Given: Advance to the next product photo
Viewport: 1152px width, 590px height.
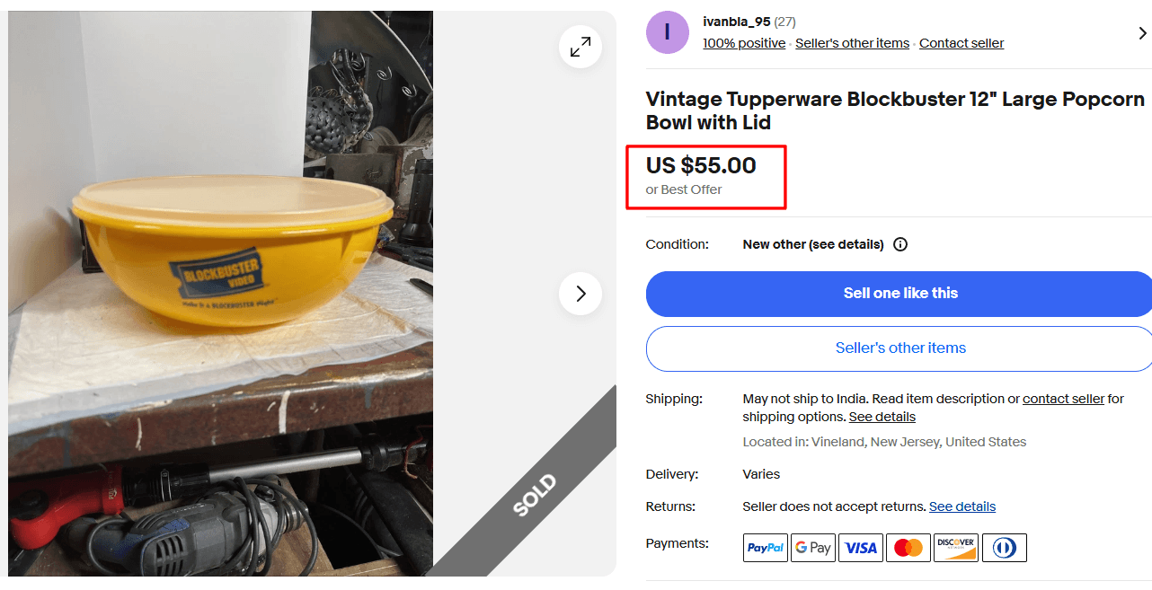Looking at the screenshot, I should [580, 294].
